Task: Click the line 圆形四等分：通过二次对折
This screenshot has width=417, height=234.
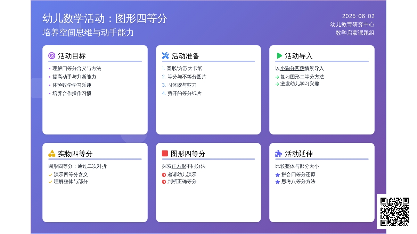Action: tap(77, 166)
